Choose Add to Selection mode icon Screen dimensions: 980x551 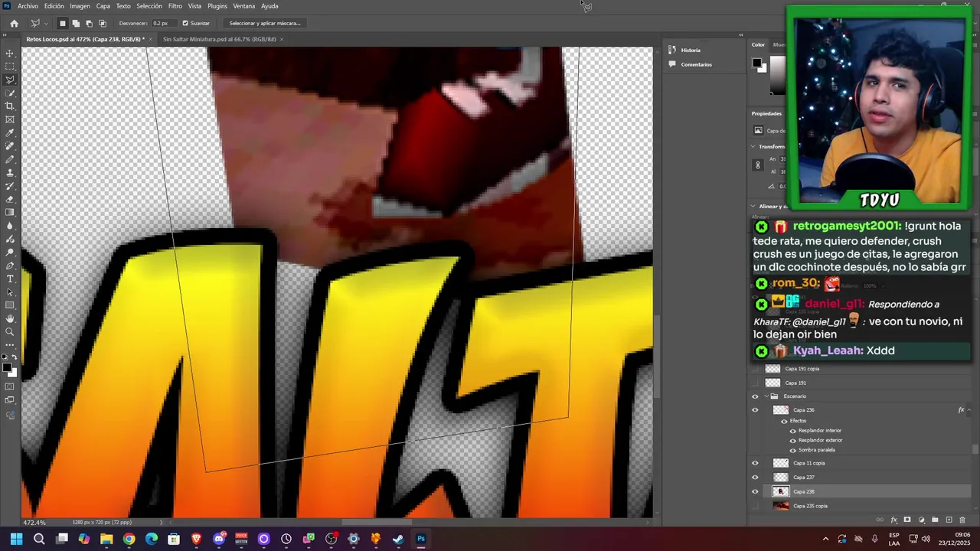(x=76, y=23)
